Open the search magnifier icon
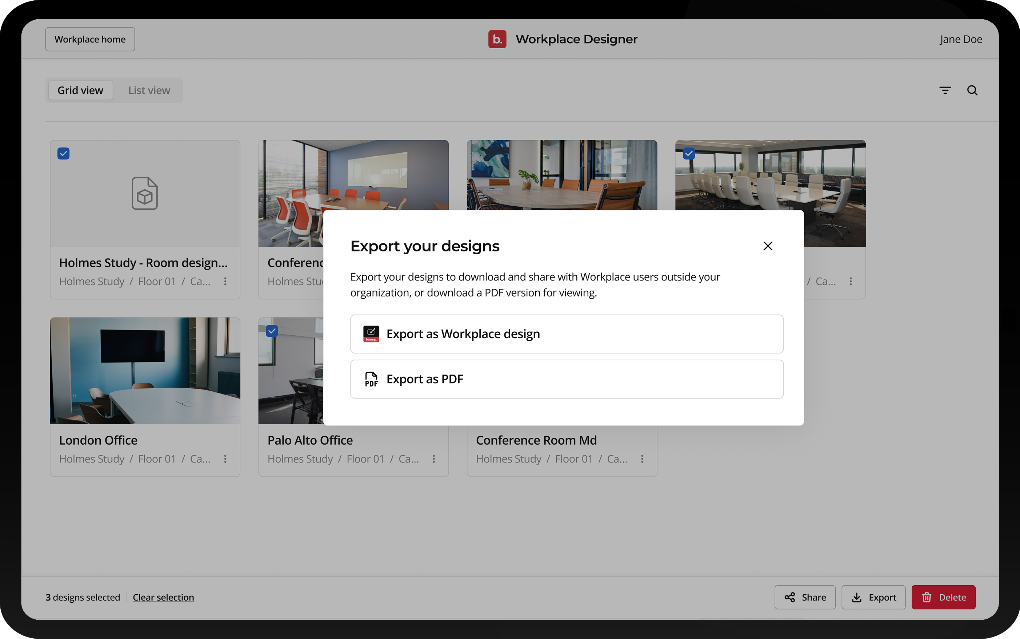 point(972,90)
